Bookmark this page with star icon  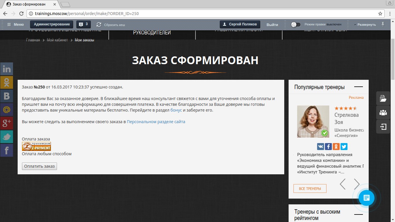380,14
